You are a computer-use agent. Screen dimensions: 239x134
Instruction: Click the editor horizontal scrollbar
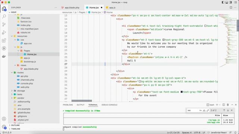tap(82, 101)
